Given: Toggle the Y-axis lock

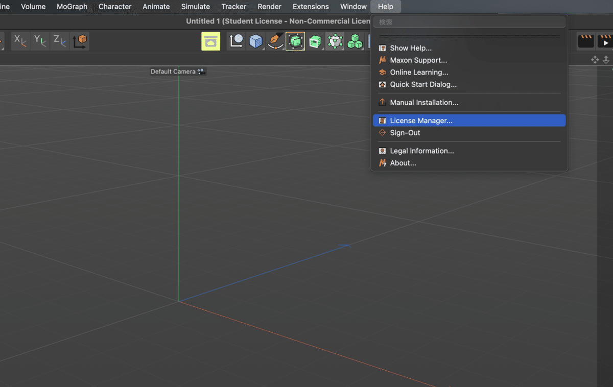Looking at the screenshot, I should pos(40,41).
